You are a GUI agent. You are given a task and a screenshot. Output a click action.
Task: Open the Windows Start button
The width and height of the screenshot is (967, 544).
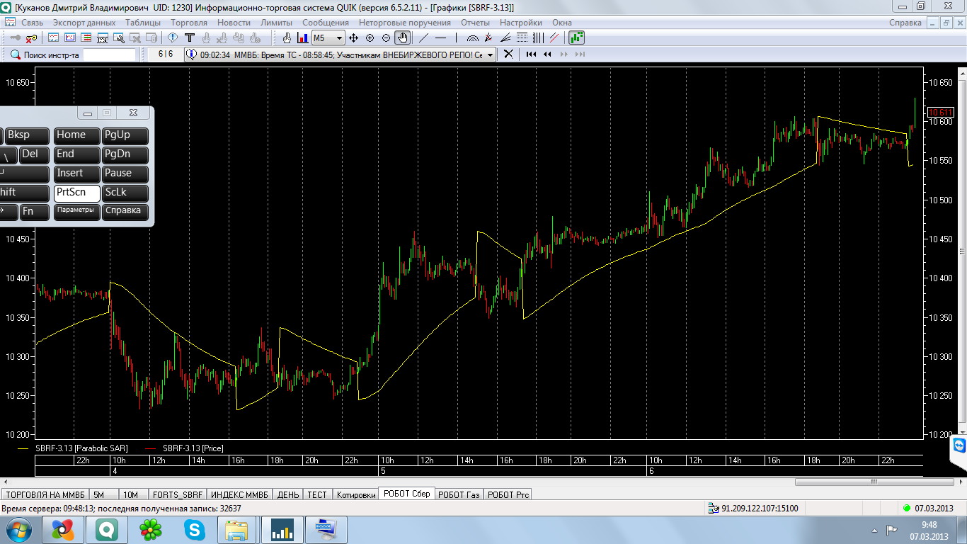18,529
